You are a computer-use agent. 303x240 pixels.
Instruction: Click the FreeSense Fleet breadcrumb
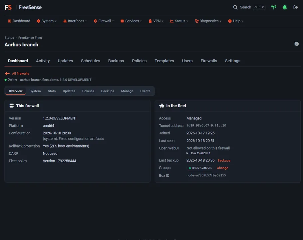pyautogui.click(x=30, y=38)
